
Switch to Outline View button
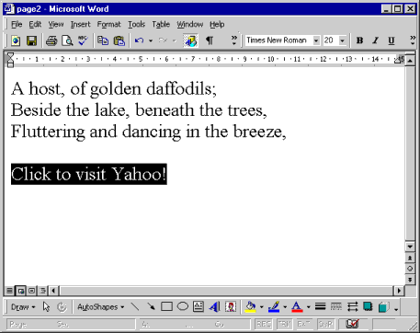(43, 291)
